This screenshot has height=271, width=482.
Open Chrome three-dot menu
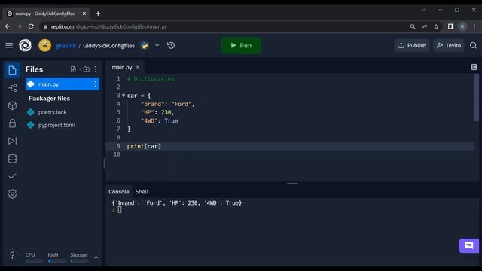click(474, 27)
